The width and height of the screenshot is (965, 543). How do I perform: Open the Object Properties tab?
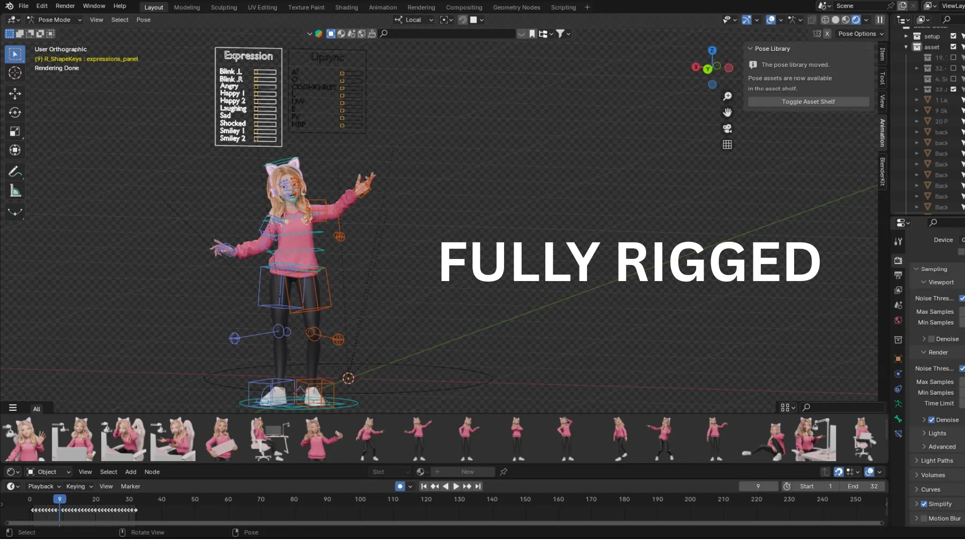click(x=898, y=359)
